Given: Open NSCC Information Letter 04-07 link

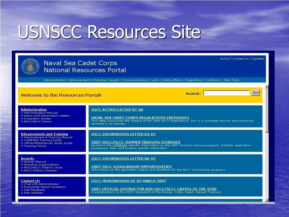Looking at the screenshot, I should pos(123,134).
